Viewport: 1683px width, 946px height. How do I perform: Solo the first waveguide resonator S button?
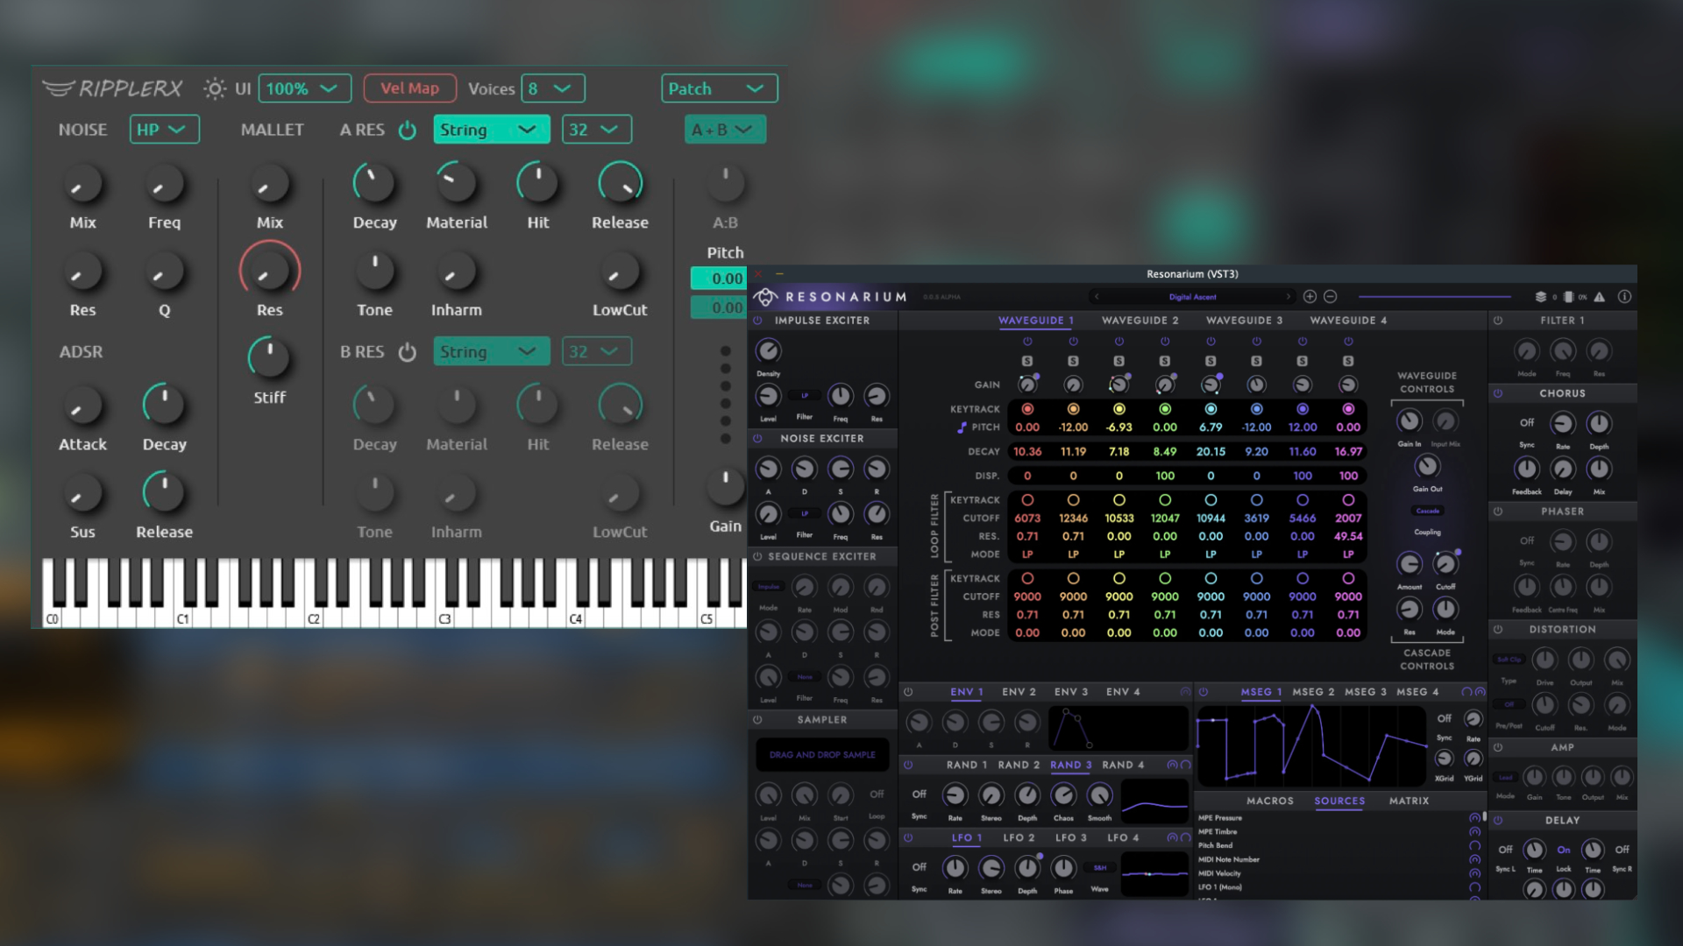point(1027,361)
